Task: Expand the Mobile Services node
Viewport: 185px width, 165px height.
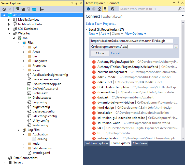Action: (x=9, y=20)
